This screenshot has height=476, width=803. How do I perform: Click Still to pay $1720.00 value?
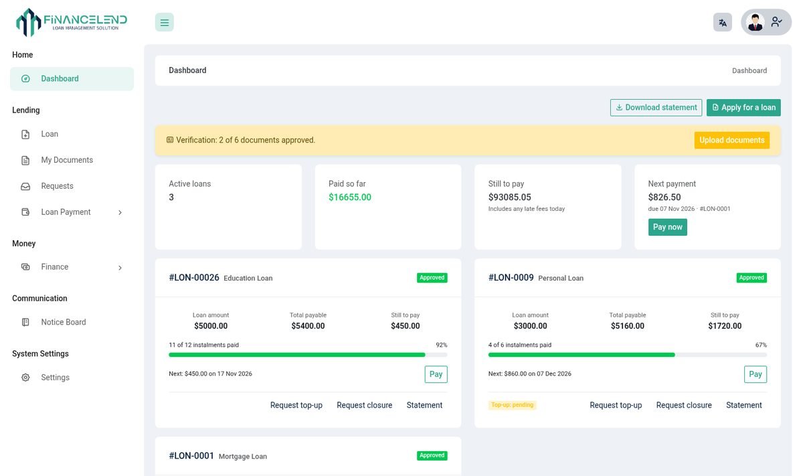pos(725,326)
